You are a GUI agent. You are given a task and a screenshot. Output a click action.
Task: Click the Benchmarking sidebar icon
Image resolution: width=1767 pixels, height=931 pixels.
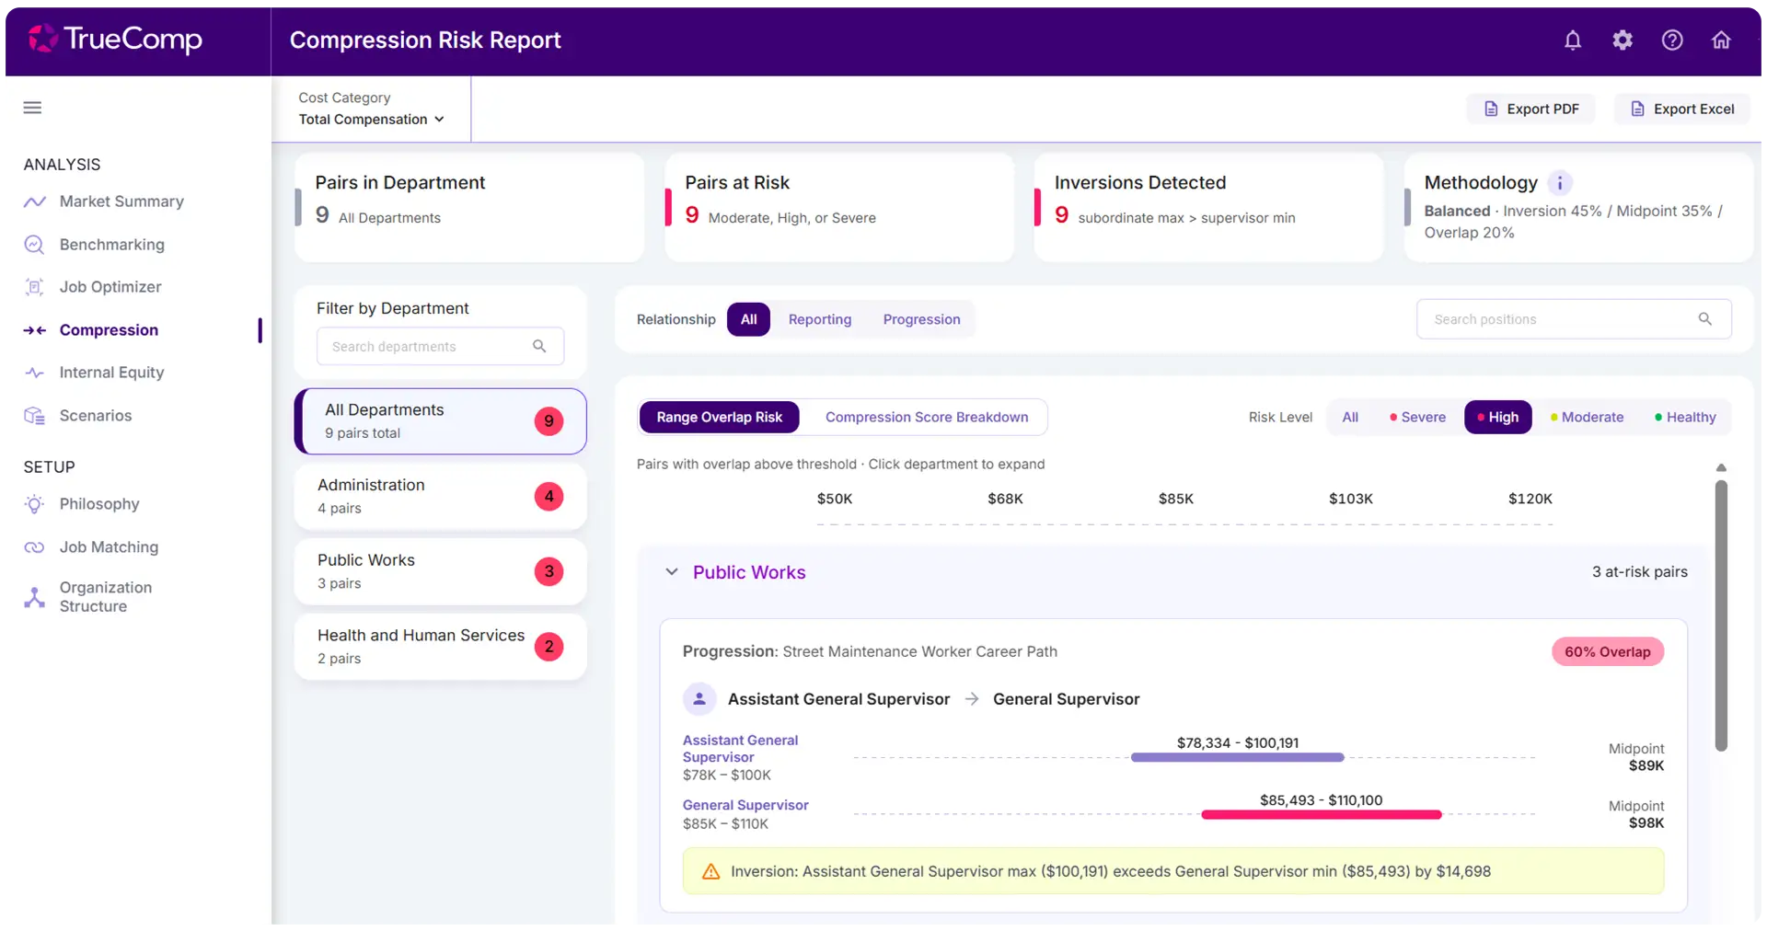pos(34,245)
